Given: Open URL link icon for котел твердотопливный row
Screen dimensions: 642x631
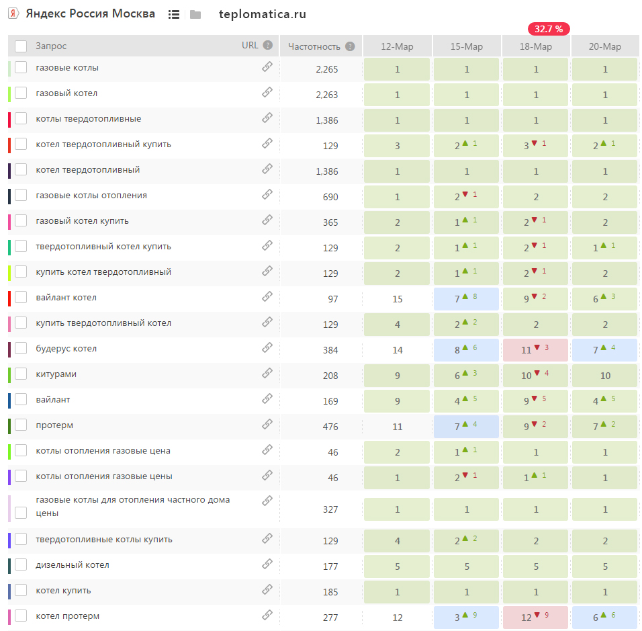Looking at the screenshot, I should [x=267, y=169].
